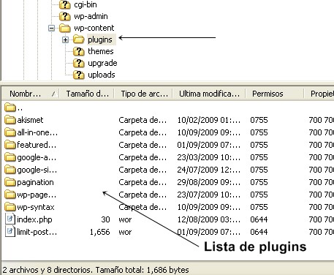Click index.php size value 30
Viewport: 334px width, 275px height.
tap(105, 219)
